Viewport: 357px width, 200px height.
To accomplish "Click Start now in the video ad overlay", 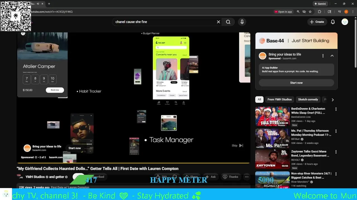I will [75, 148].
